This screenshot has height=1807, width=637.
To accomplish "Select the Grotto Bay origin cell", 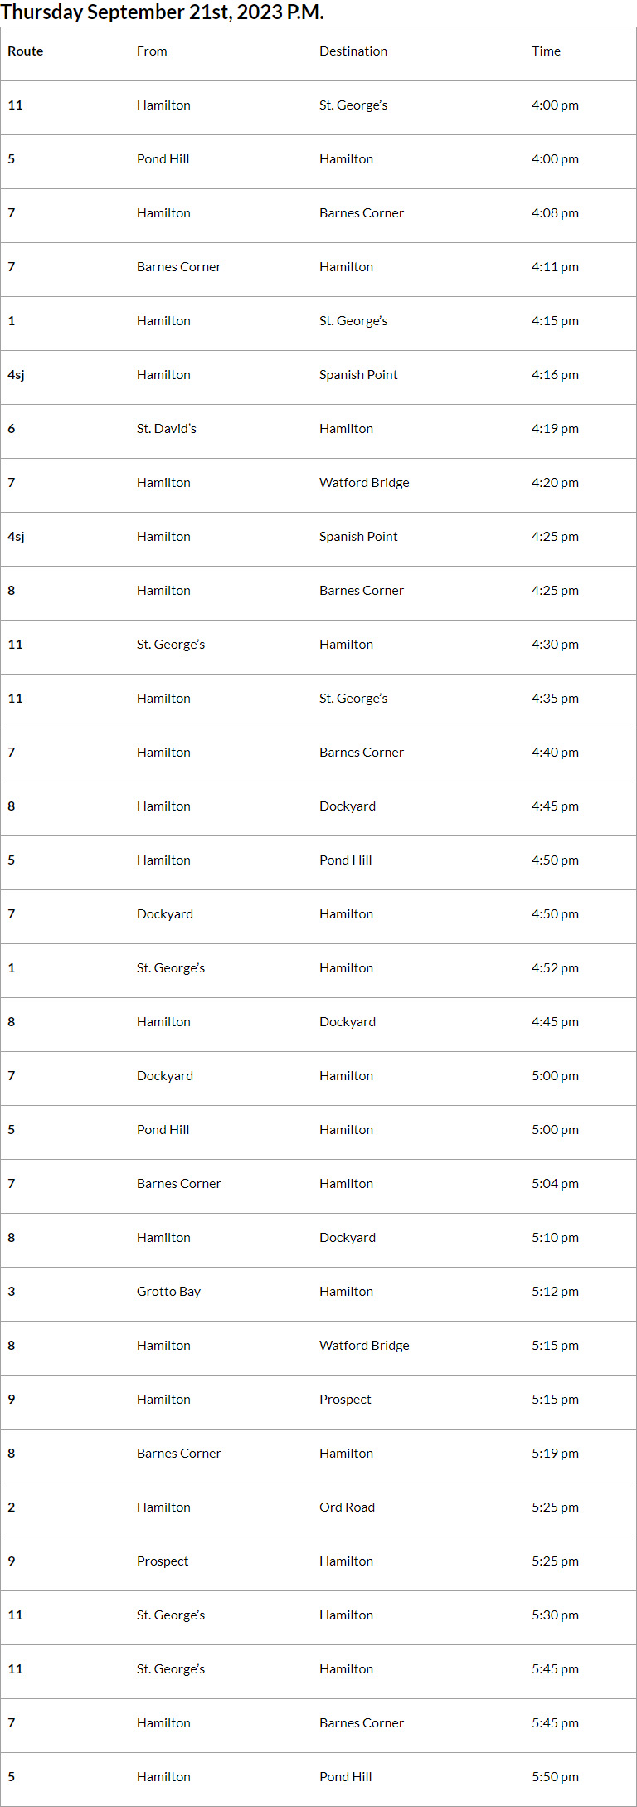I will tap(168, 1292).
